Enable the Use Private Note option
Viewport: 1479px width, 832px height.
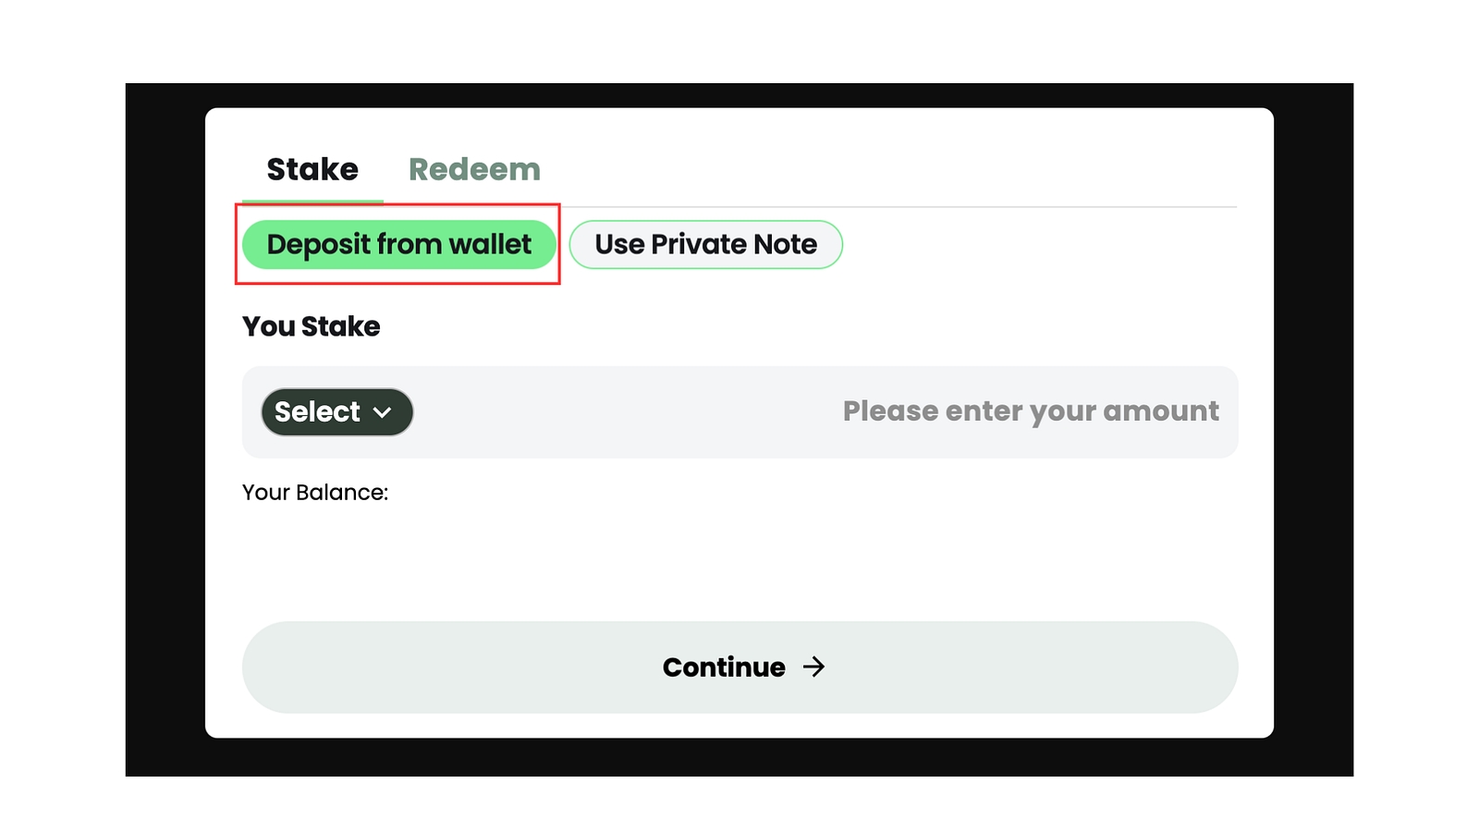click(705, 245)
